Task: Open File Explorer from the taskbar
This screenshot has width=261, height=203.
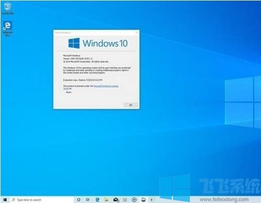Action: tap(107, 200)
